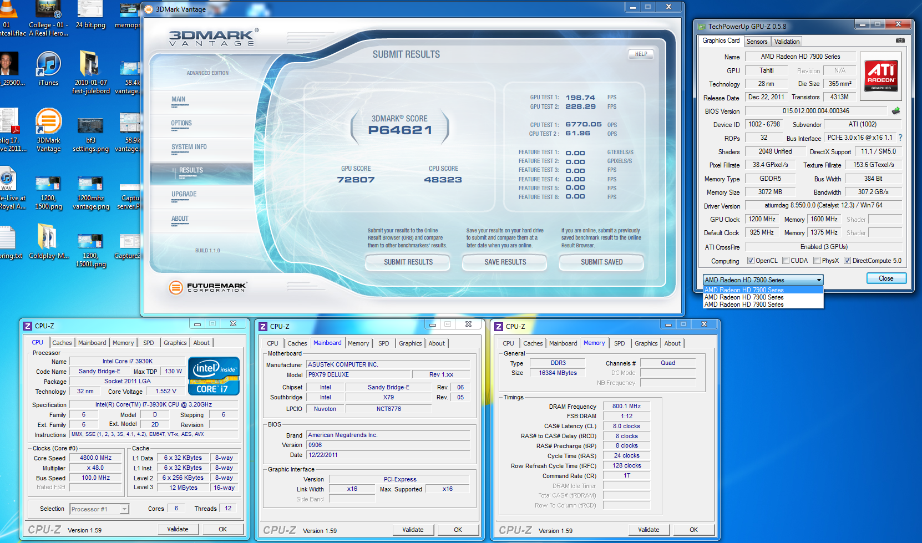Image resolution: width=922 pixels, height=543 pixels.
Task: Click the ATI Radeon Graphics logo
Action: tap(881, 76)
